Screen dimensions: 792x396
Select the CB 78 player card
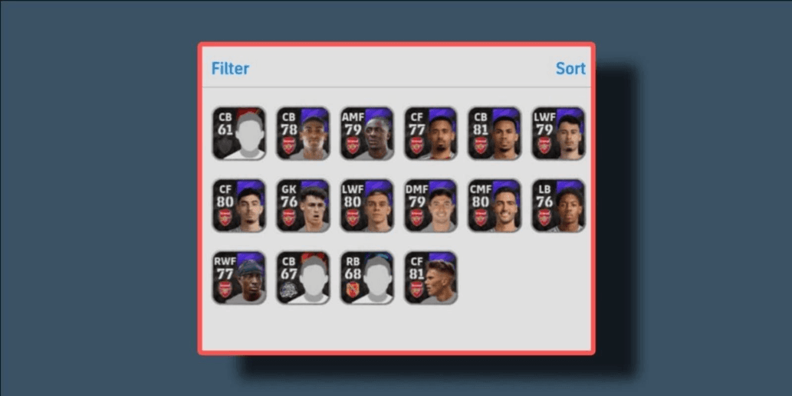(303, 134)
